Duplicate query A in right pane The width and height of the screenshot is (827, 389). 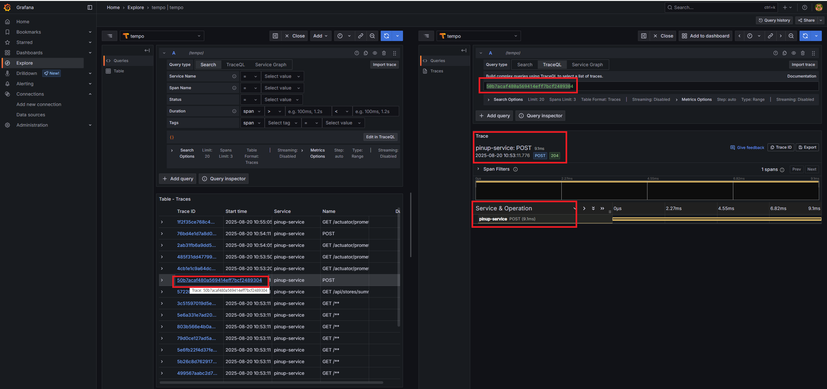point(784,53)
